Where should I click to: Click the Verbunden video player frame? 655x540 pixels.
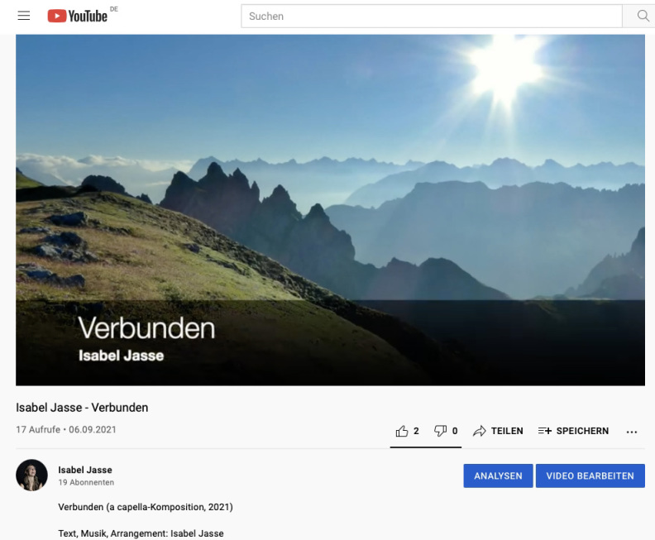pyautogui.click(x=330, y=209)
